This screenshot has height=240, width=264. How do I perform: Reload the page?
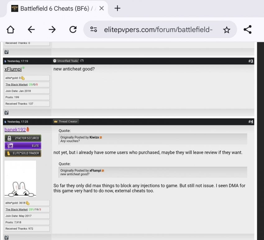coord(73,29)
